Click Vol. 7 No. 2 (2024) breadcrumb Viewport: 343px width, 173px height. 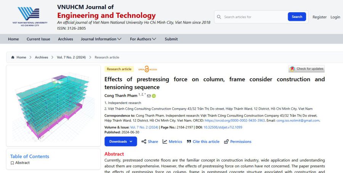coord(71,57)
